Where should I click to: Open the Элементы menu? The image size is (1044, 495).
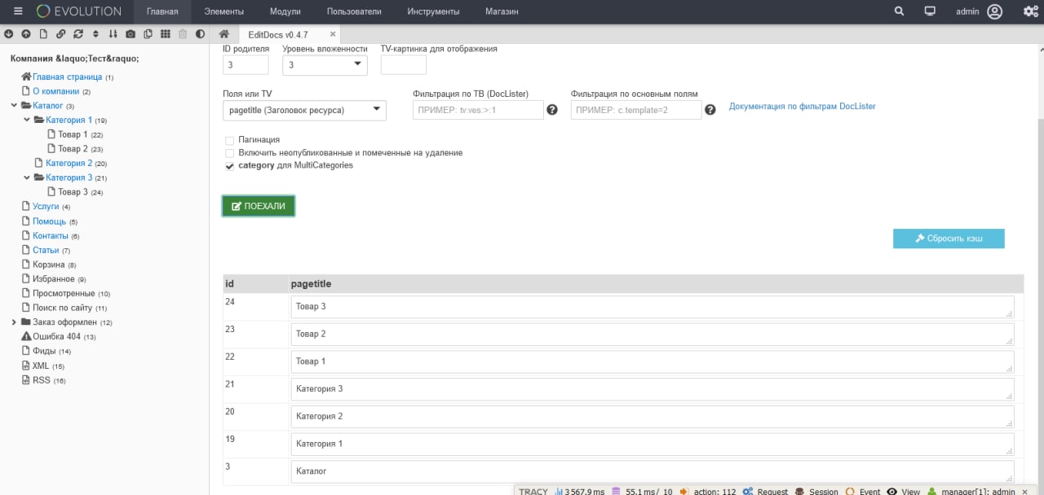pos(224,11)
